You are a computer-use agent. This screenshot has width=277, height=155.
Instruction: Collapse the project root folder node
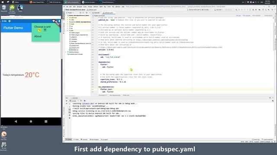click(x=66, y=15)
